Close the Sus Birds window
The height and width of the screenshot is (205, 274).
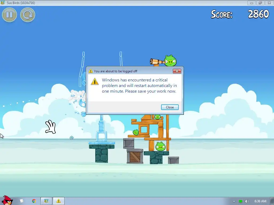[x=269, y=3]
